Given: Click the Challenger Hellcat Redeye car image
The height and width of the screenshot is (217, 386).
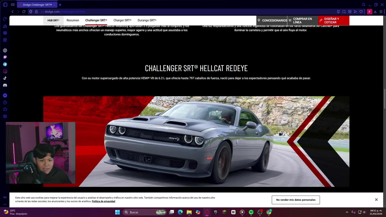Looking at the screenshot, I should tap(196, 141).
